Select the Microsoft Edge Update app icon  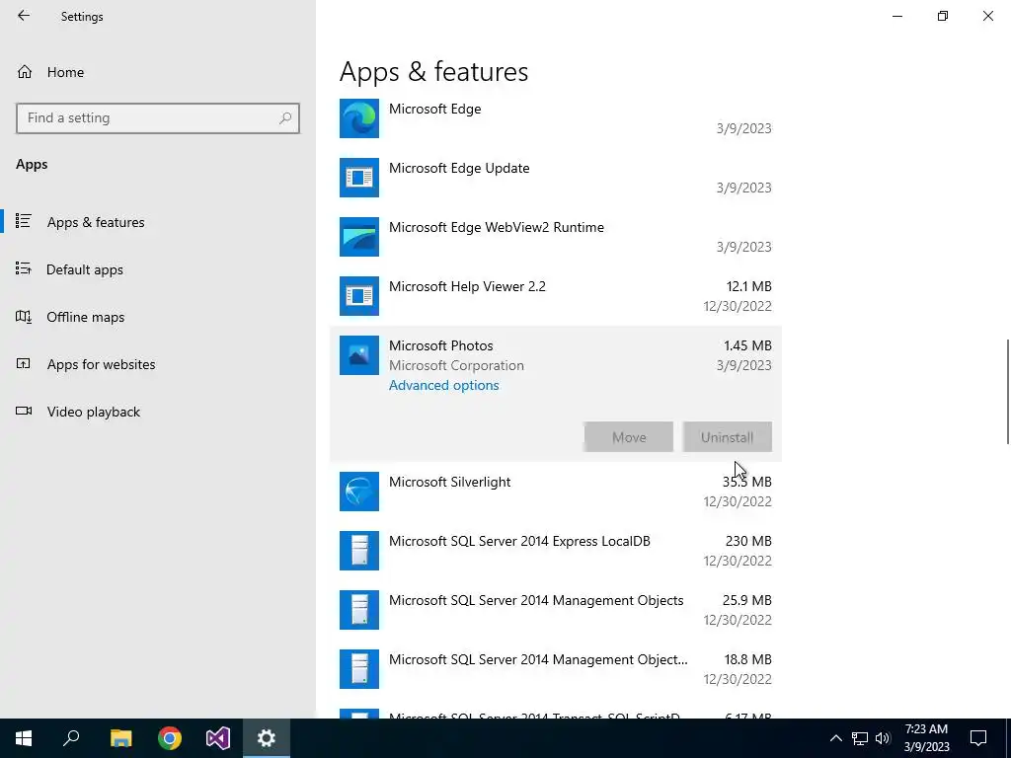coord(359,178)
